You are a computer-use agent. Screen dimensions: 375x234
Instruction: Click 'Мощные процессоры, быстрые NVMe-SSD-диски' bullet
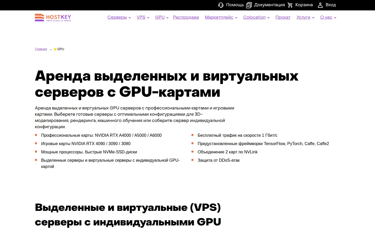(x=89, y=152)
